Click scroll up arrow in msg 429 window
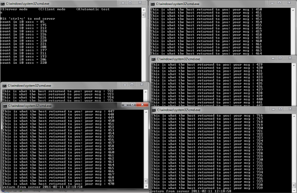The height and width of the screenshot is (193, 297). coord(294,65)
